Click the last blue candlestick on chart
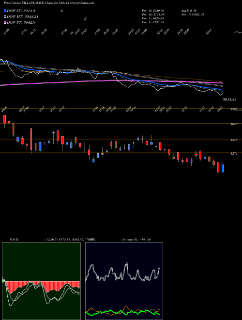The width and height of the screenshot is (242, 320). pyautogui.click(x=223, y=168)
